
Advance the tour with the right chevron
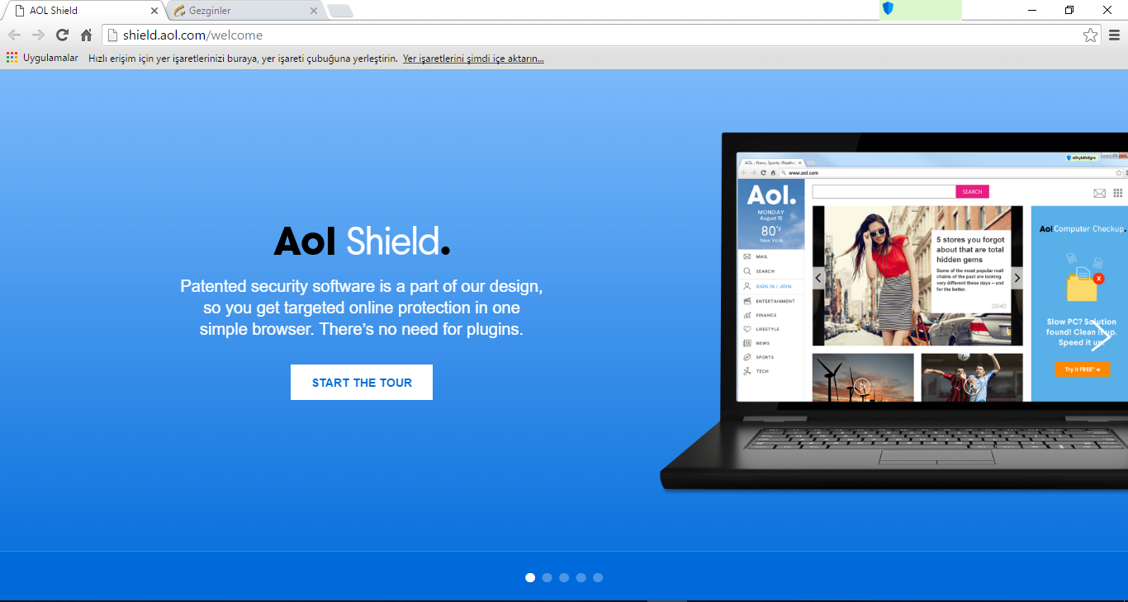[x=1100, y=336]
